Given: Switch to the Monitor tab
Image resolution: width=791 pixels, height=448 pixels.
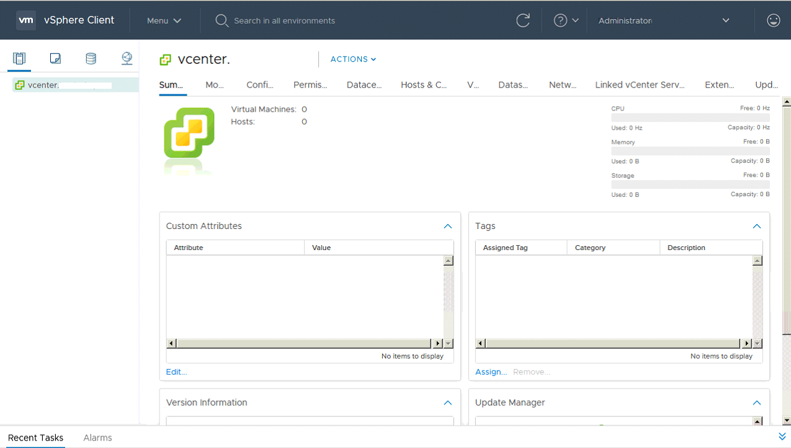Looking at the screenshot, I should tap(215, 85).
